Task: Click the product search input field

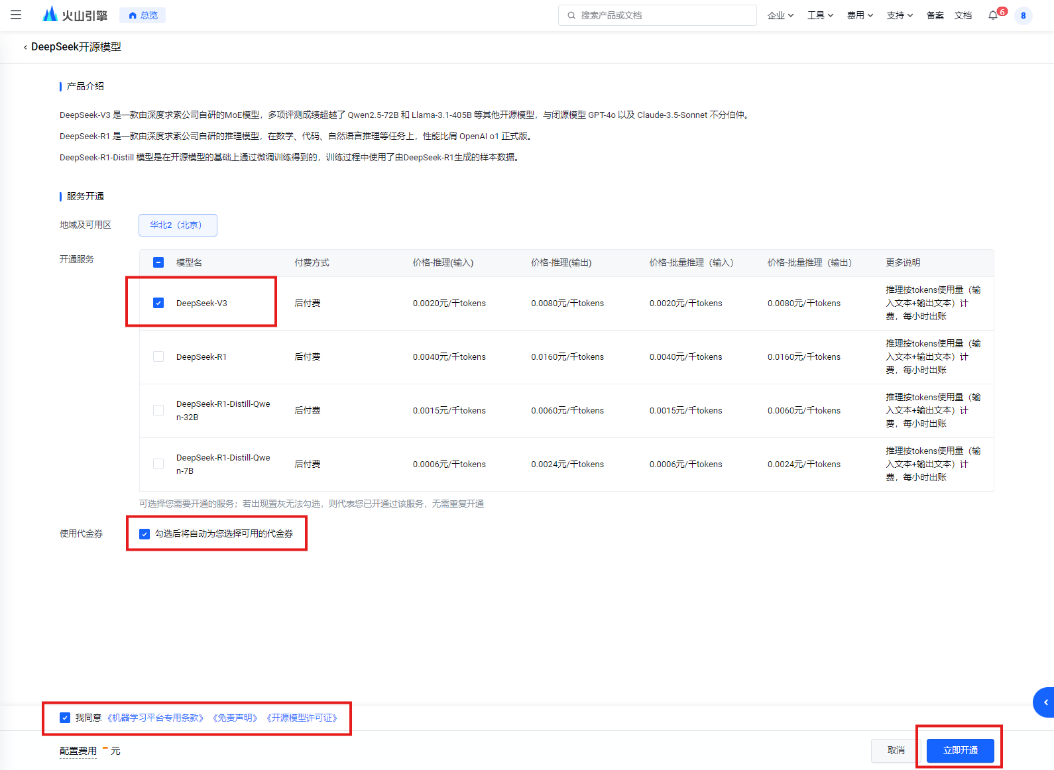Action: pyautogui.click(x=663, y=15)
